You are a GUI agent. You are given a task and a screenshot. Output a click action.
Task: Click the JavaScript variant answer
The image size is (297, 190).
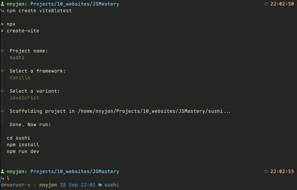[24, 98]
